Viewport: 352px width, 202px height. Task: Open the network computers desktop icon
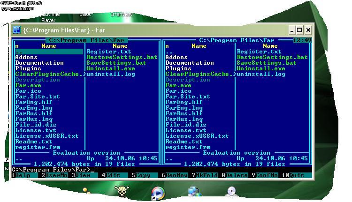pos(194,192)
